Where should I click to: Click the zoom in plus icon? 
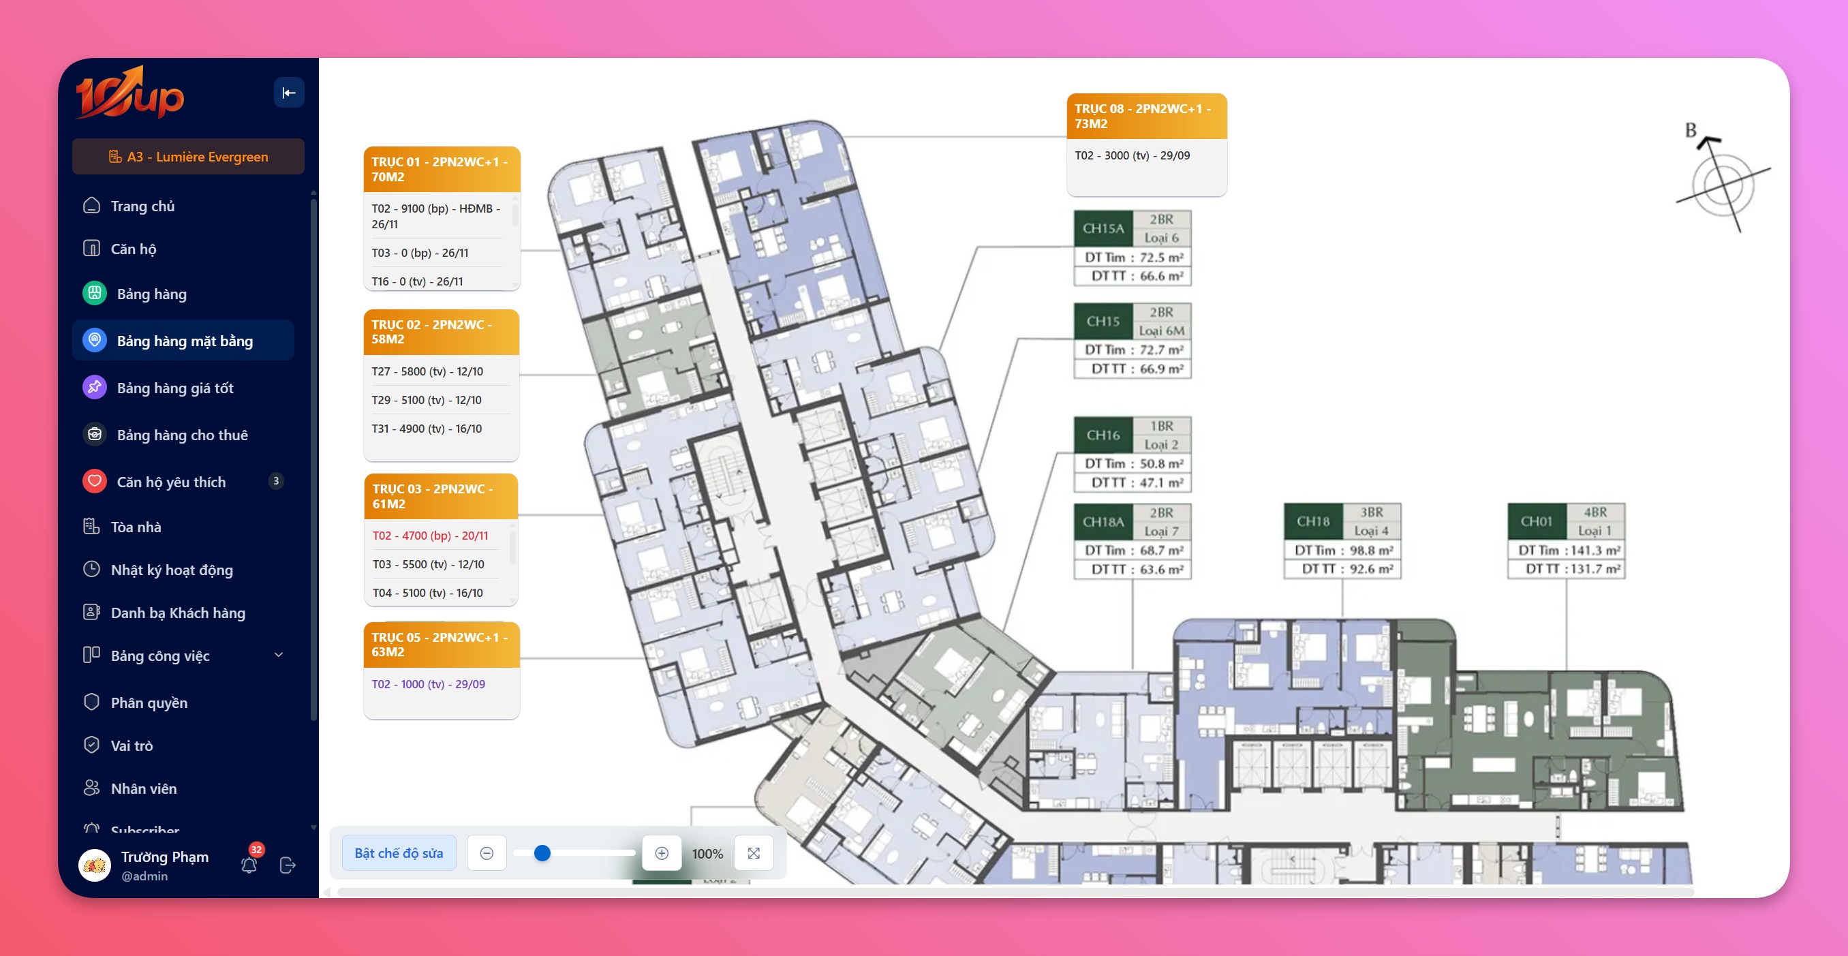(x=662, y=852)
